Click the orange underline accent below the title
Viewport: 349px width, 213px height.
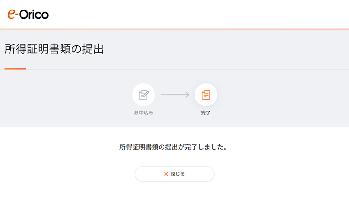(x=15, y=69)
